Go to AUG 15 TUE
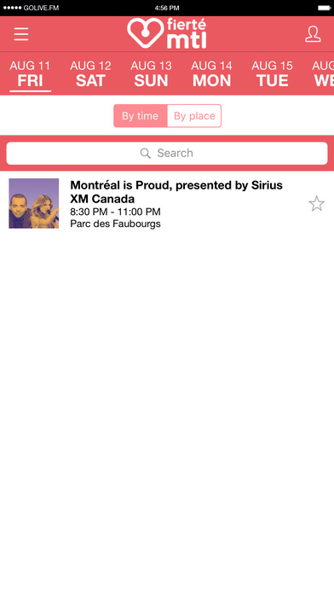Image resolution: width=334 pixels, height=594 pixels. pyautogui.click(x=272, y=74)
